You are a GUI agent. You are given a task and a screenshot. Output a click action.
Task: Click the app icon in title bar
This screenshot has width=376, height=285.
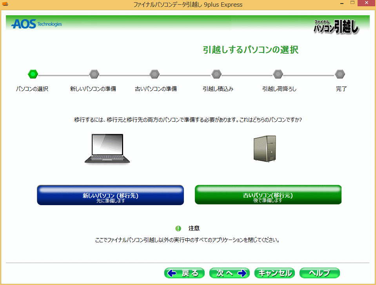(5, 4)
